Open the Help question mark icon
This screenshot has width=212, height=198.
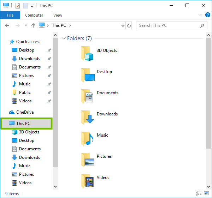pos(207,15)
